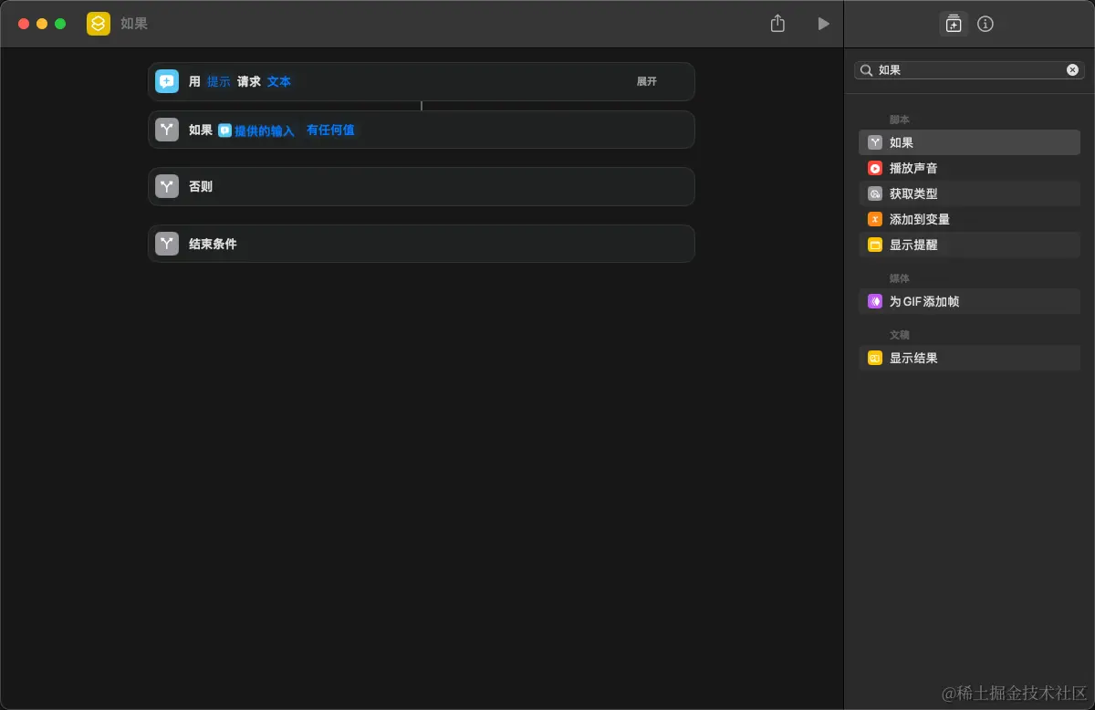Click the orange 添加到变量 icon
This screenshot has height=710, width=1095.
(874, 219)
